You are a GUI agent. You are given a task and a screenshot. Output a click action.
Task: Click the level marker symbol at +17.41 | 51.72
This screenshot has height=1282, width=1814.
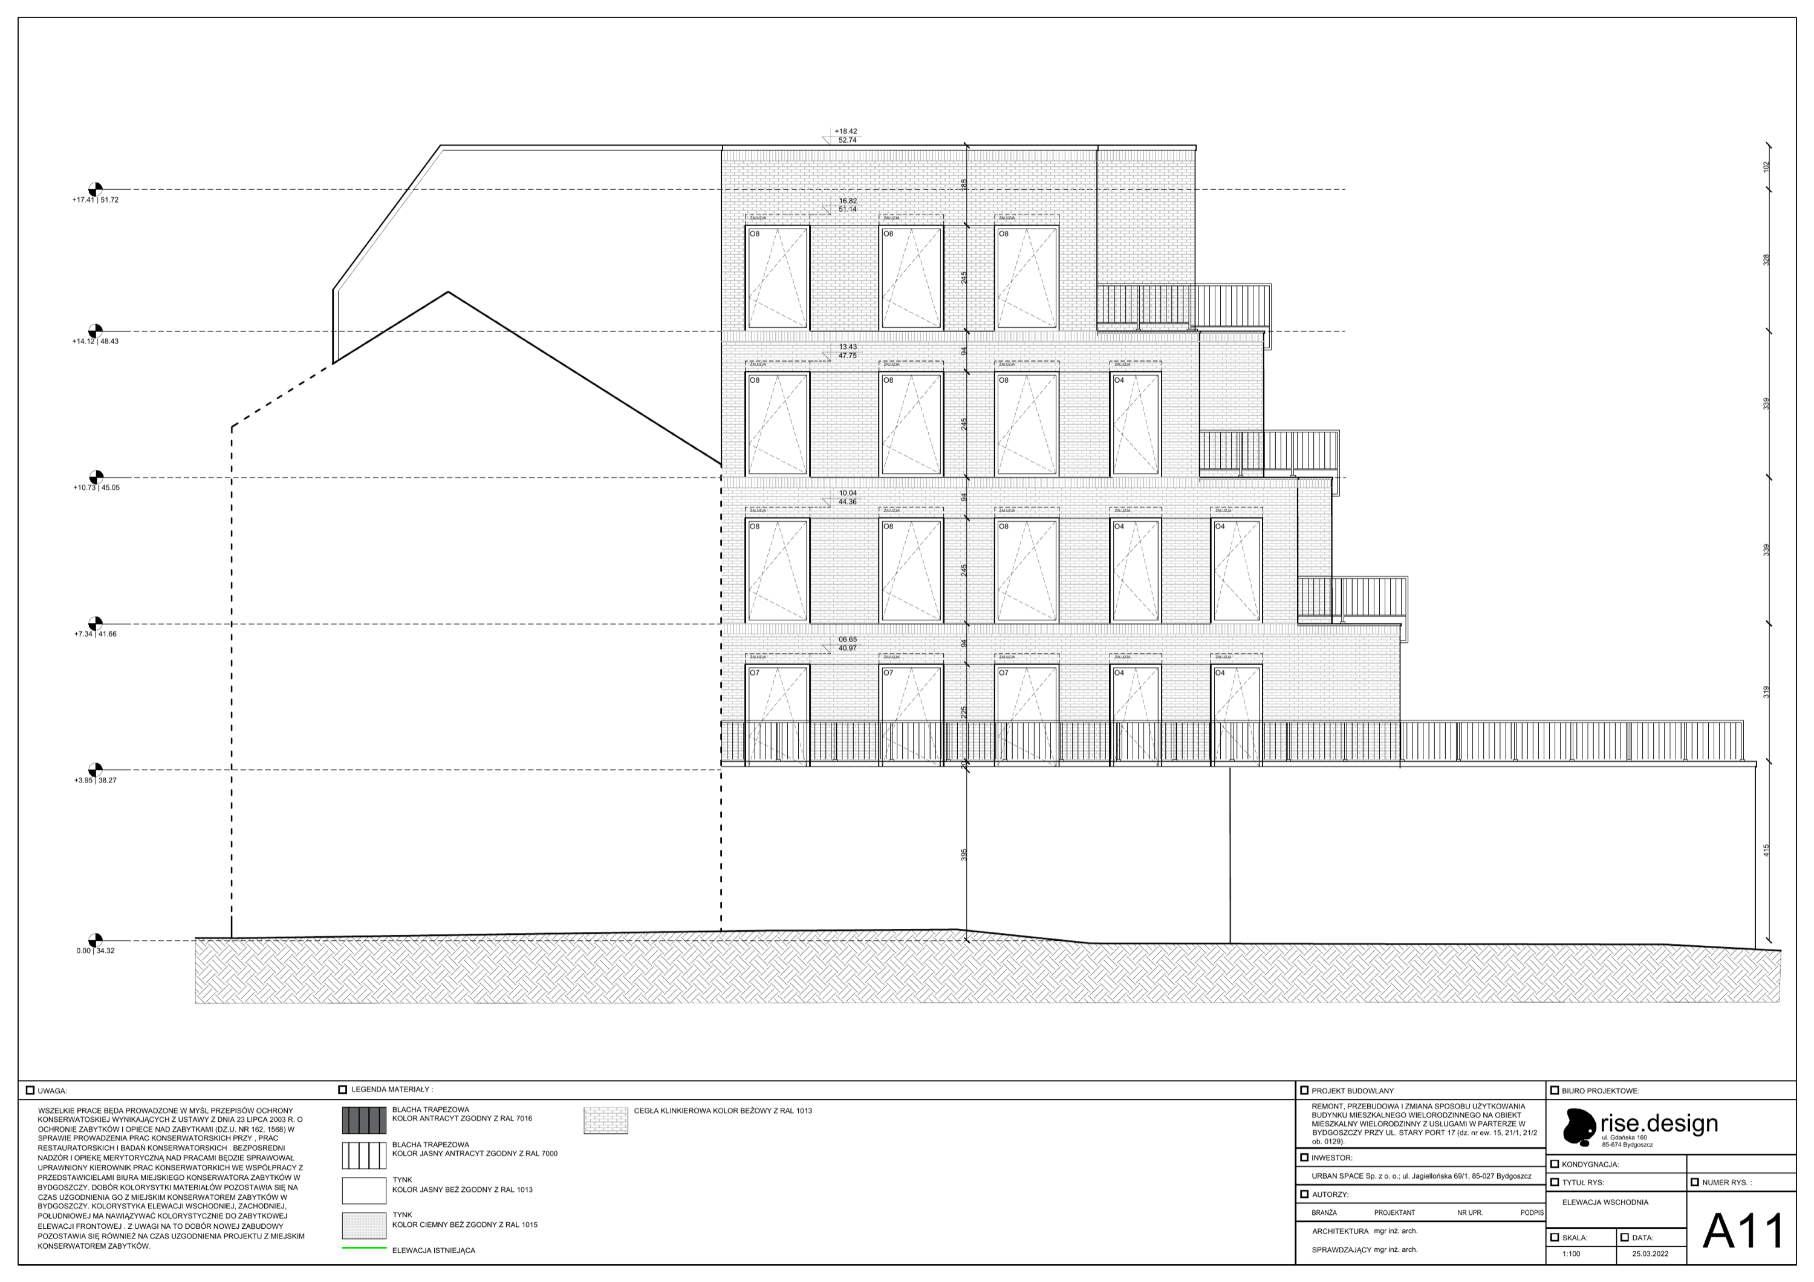[x=95, y=189]
